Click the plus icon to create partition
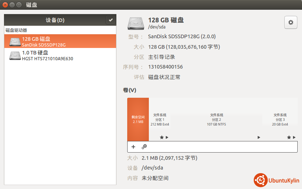This screenshot has width=302, height=189. coord(133,147)
